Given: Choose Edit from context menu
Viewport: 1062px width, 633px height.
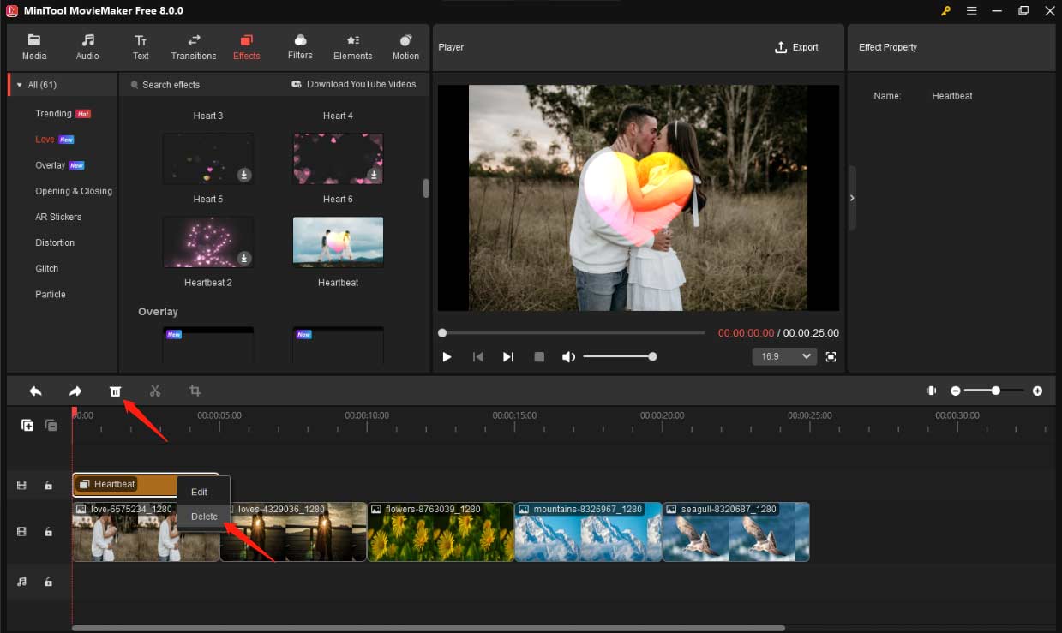Looking at the screenshot, I should pyautogui.click(x=199, y=492).
